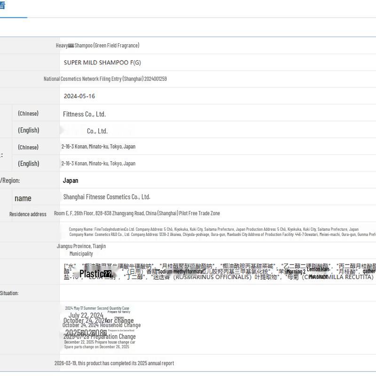Click the '(Chinese)' label beside 'Fittness Co., Ltd.'
Screen dimensions: 376x376
(x=28, y=113)
